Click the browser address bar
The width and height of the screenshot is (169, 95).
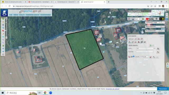80,6
